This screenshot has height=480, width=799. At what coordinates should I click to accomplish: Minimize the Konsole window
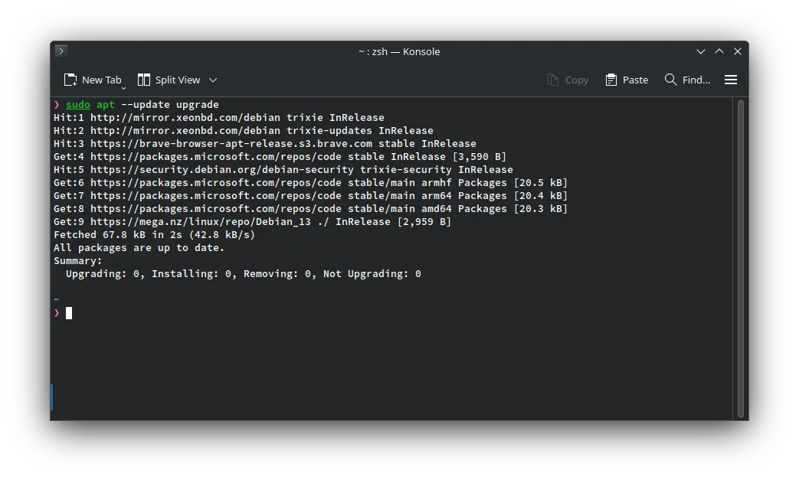click(x=701, y=51)
